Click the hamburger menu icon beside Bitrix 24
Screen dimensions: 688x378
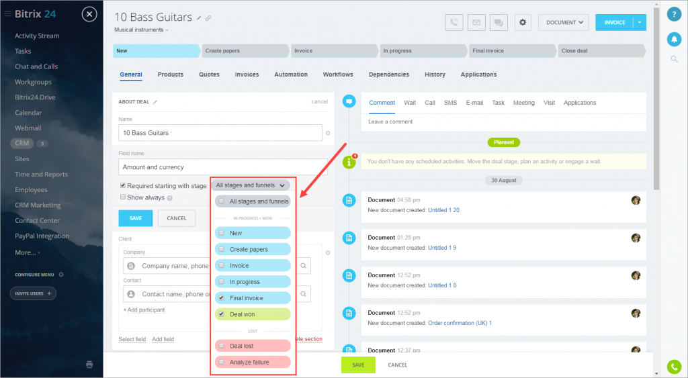click(7, 14)
